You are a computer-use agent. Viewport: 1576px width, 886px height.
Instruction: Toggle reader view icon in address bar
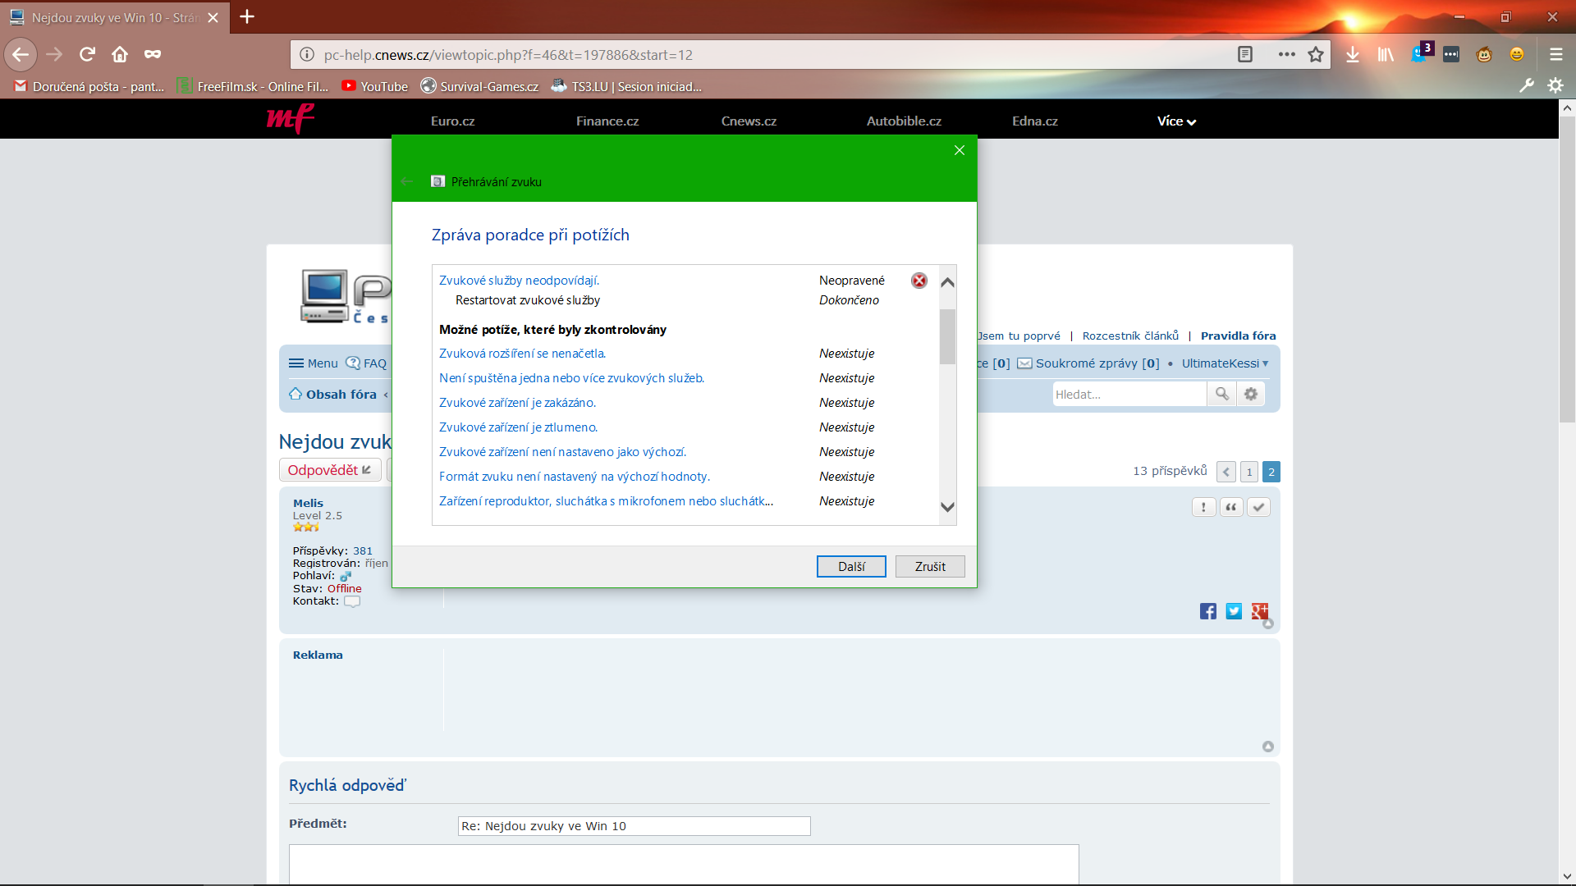tap(1245, 54)
